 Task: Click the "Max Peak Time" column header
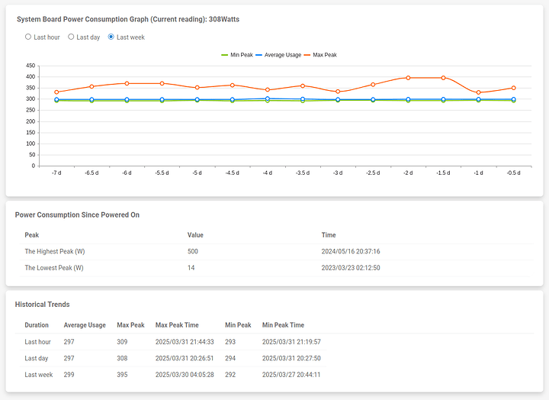point(177,325)
